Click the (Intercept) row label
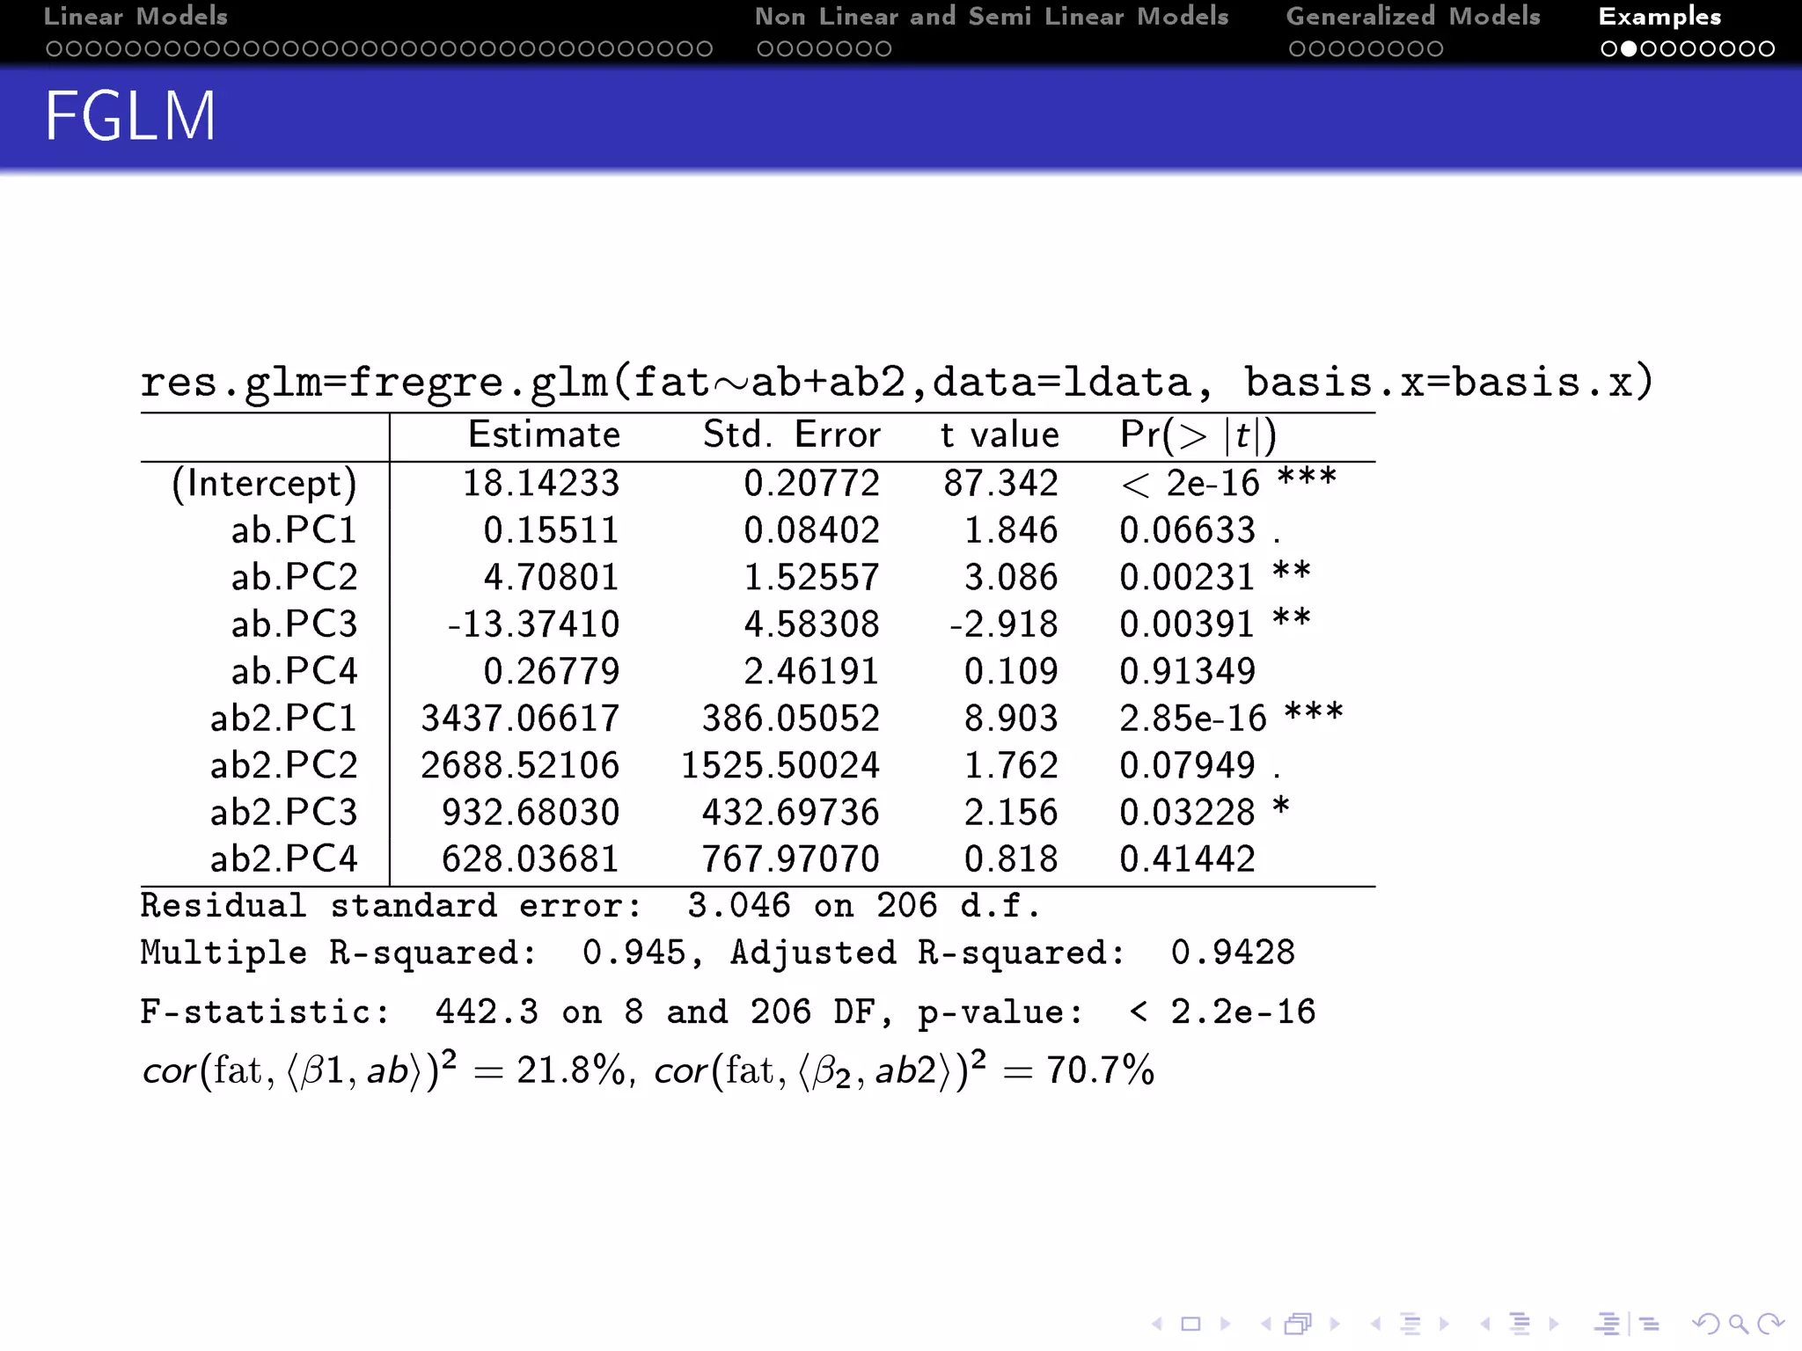 (x=264, y=484)
